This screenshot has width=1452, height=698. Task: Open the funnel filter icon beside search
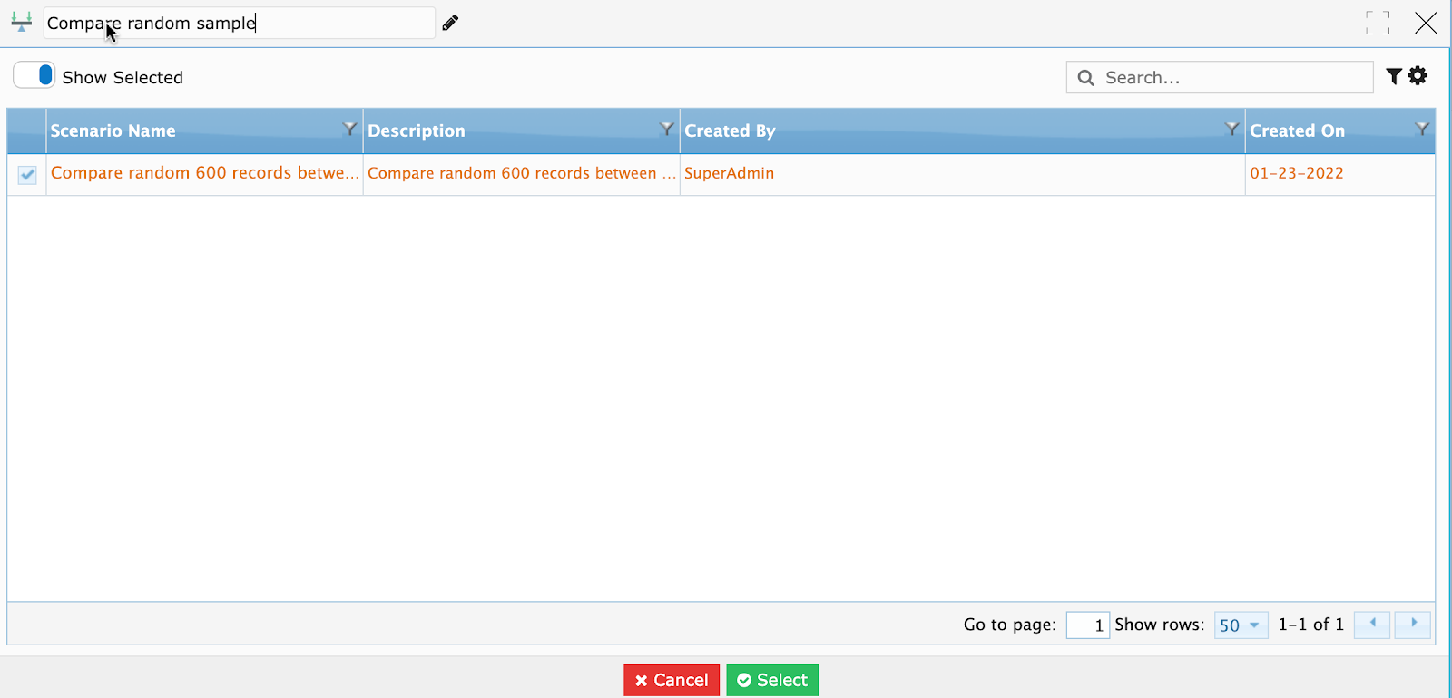coord(1394,76)
